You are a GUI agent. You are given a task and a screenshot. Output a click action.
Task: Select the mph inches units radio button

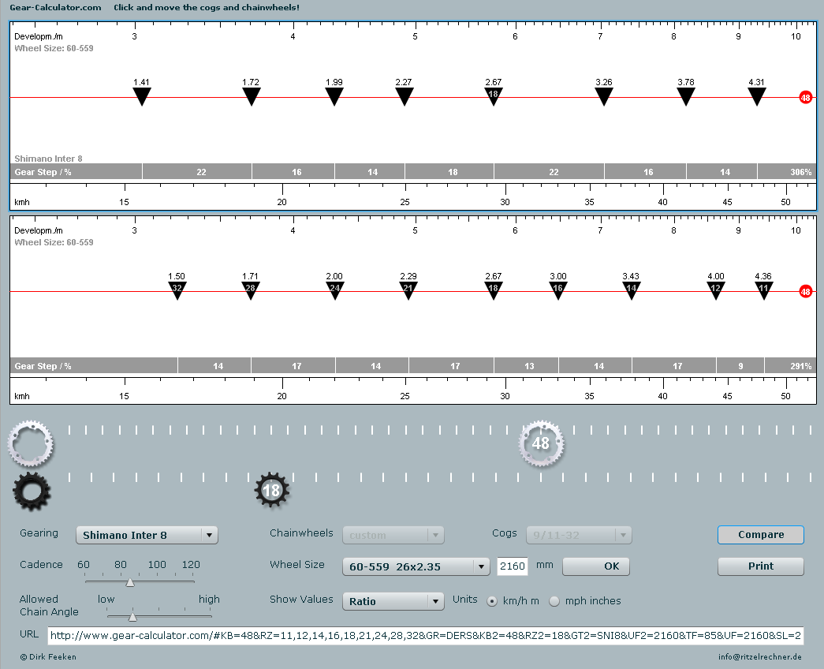pos(554,601)
